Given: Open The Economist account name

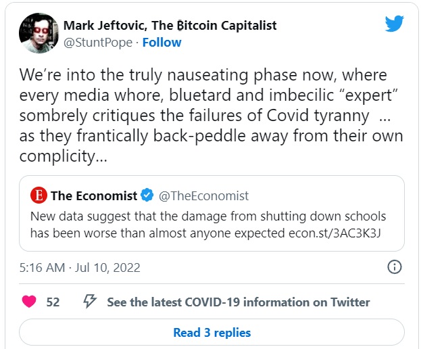Looking at the screenshot, I should (x=93, y=196).
